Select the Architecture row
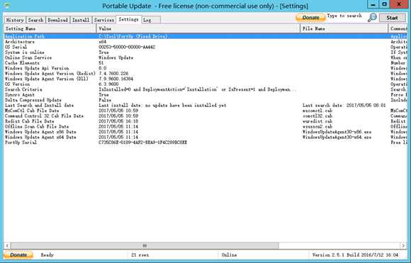411x263 pixels. (205, 42)
